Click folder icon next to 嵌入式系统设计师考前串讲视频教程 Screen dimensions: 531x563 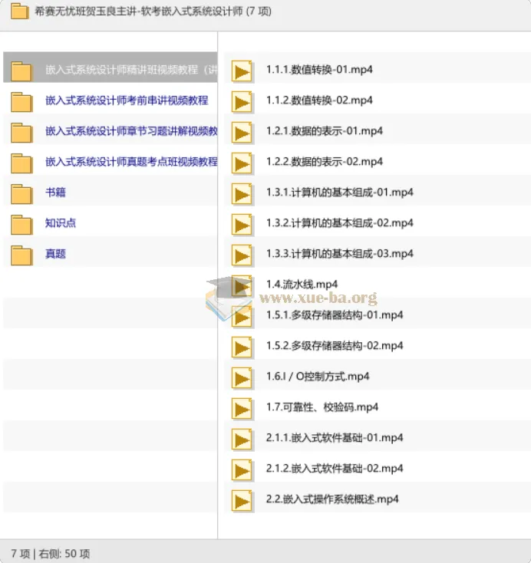click(21, 102)
